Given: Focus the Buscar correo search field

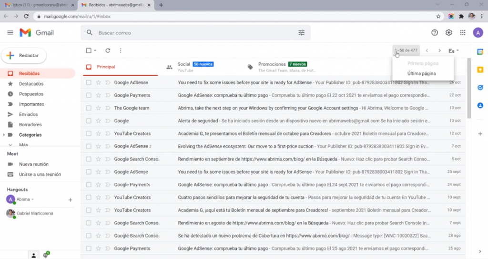Looking at the screenshot, I should pyautogui.click(x=196, y=33).
